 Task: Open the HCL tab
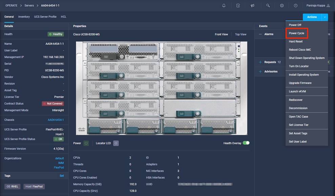pyautogui.click(x=63, y=17)
